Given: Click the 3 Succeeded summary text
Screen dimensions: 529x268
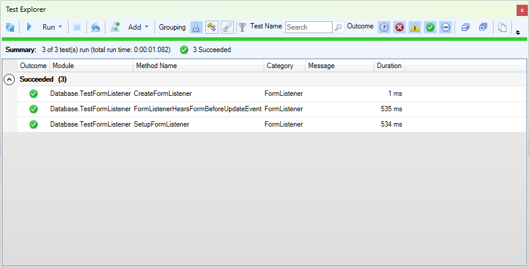Looking at the screenshot, I should tap(212, 50).
